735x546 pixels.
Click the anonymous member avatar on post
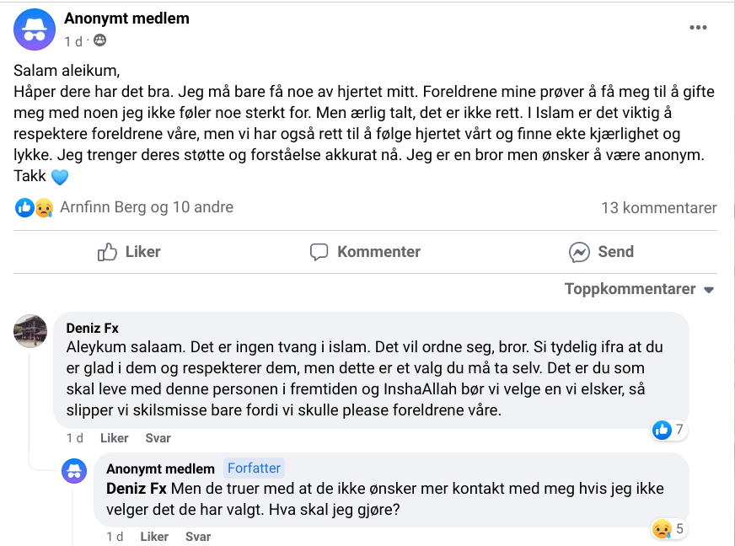(x=35, y=29)
